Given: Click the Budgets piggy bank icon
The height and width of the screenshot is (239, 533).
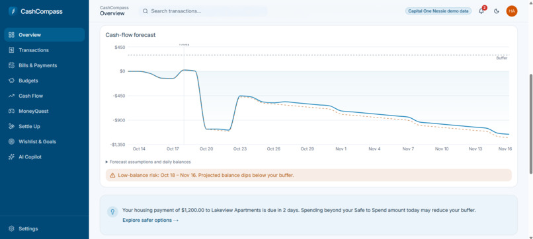Looking at the screenshot, I should click(x=11, y=81).
